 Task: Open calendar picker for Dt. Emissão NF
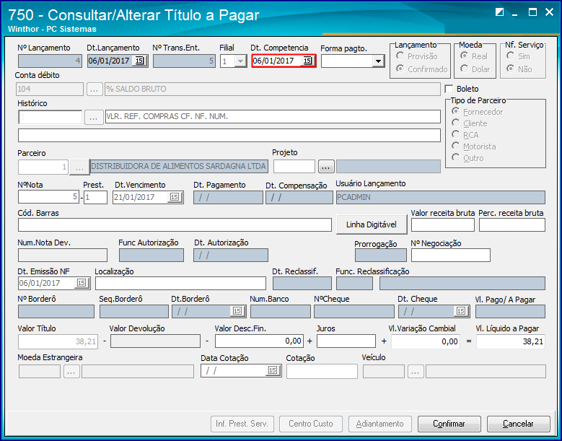82,283
